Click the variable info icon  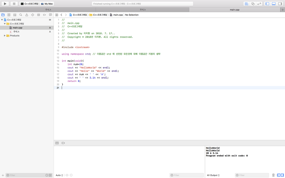click(x=71, y=175)
